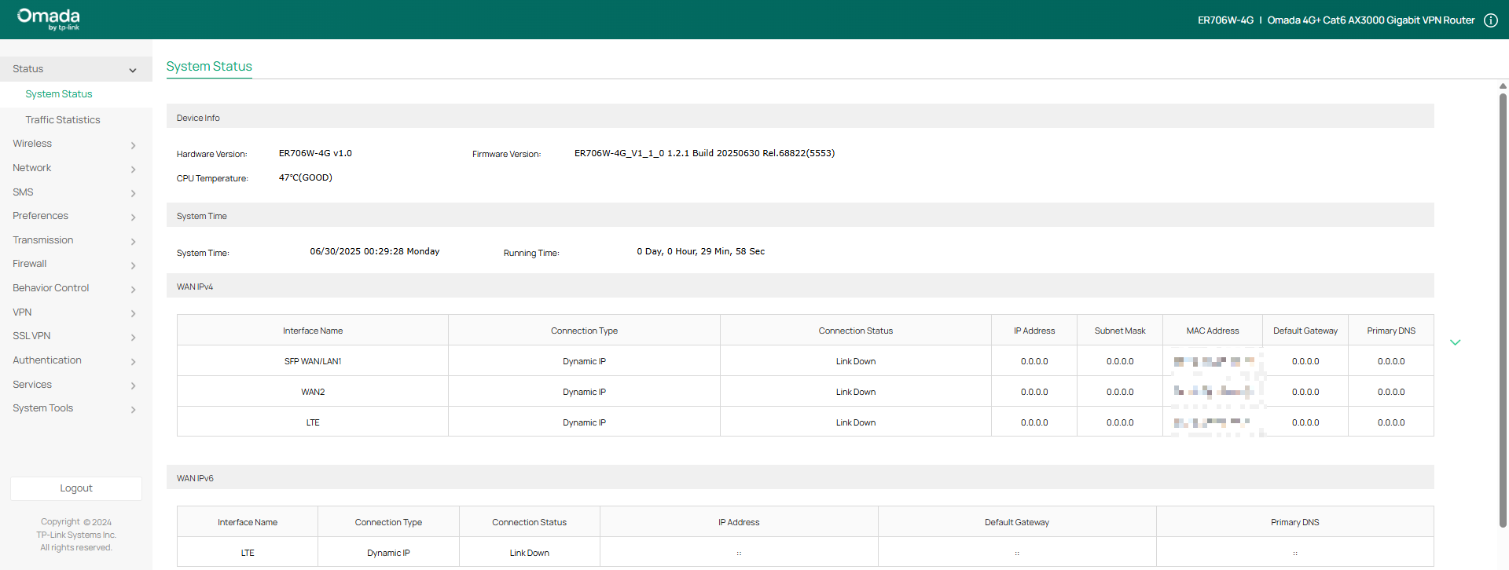Click the WAN IPv6 section header
Viewport: 1509px width, 570px height.
[x=800, y=477]
